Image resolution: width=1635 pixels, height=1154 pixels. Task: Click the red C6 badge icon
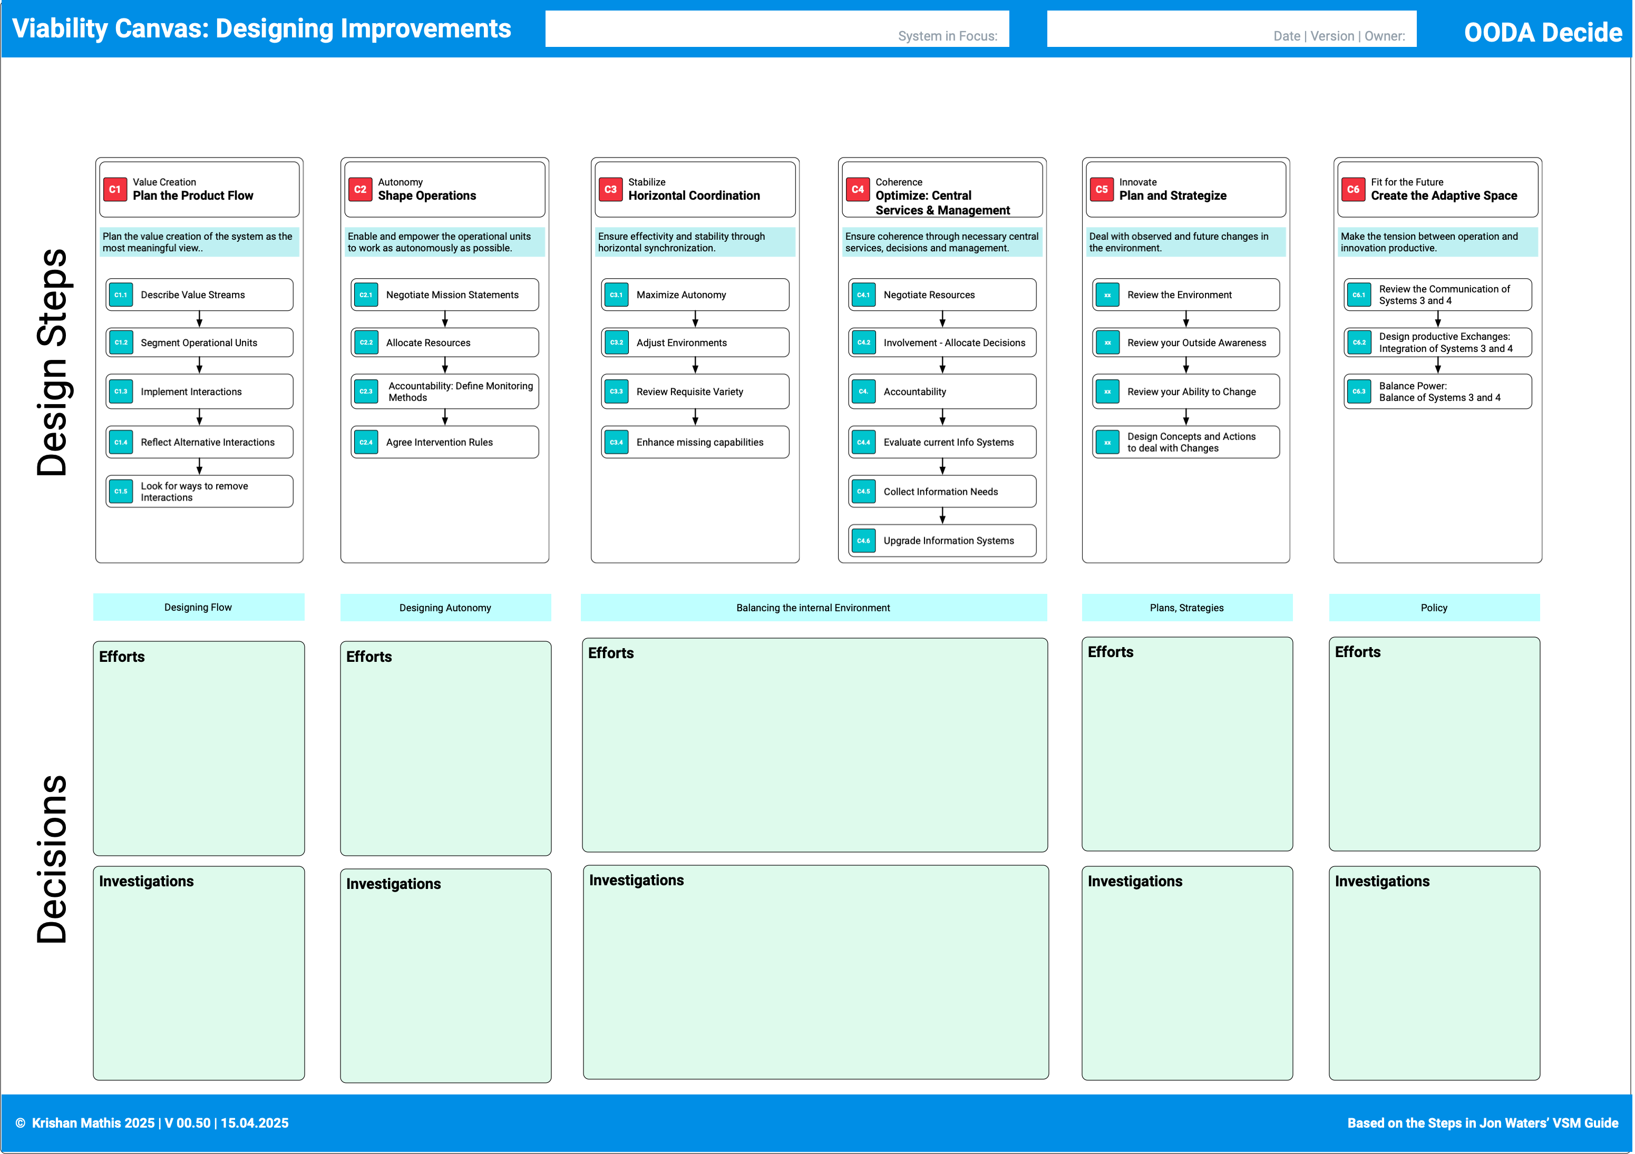pos(1352,189)
